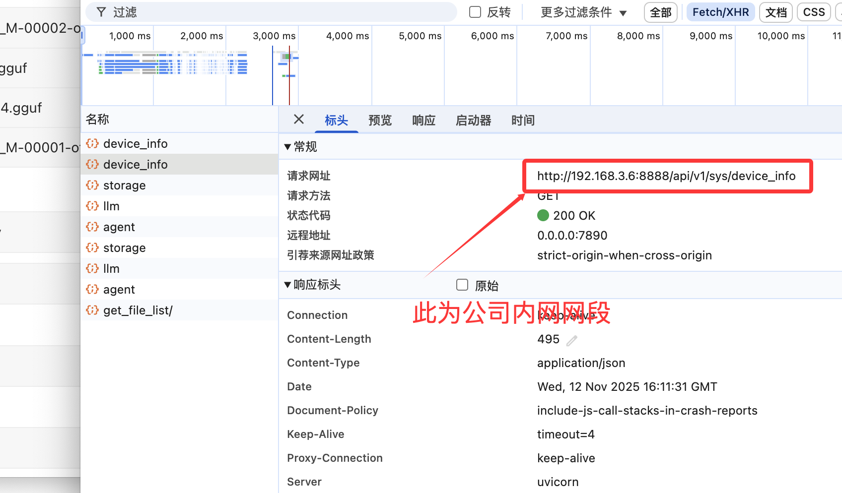Viewport: 842px width, 493px height.
Task: Collapse the 响应标头 response headers section
Action: (287, 285)
